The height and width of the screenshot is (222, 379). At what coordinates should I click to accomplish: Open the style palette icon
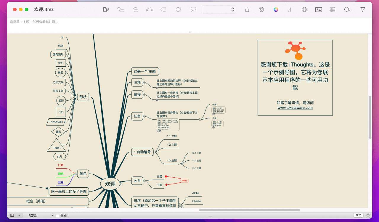click(261, 9)
